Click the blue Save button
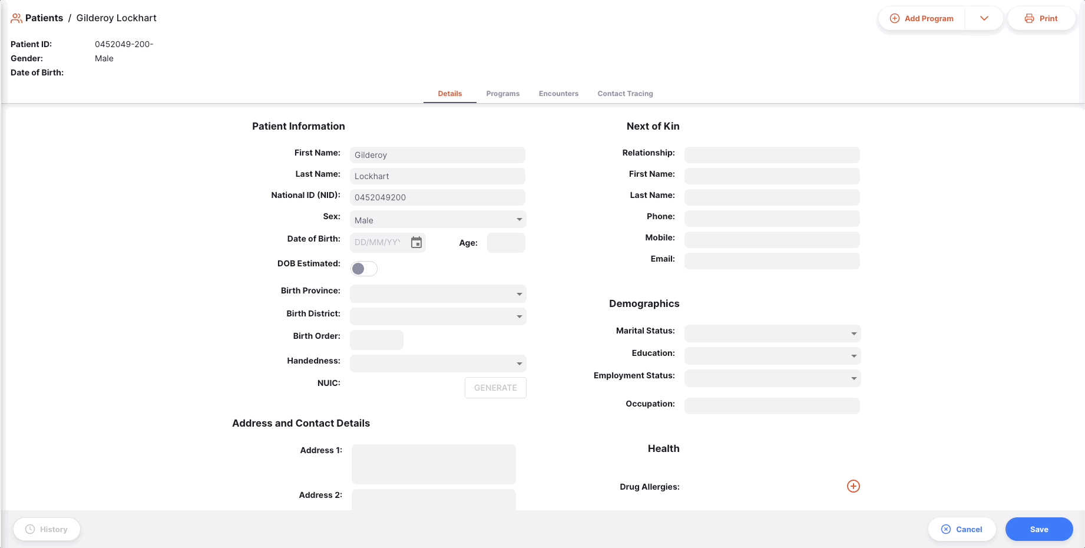 pyautogui.click(x=1038, y=529)
